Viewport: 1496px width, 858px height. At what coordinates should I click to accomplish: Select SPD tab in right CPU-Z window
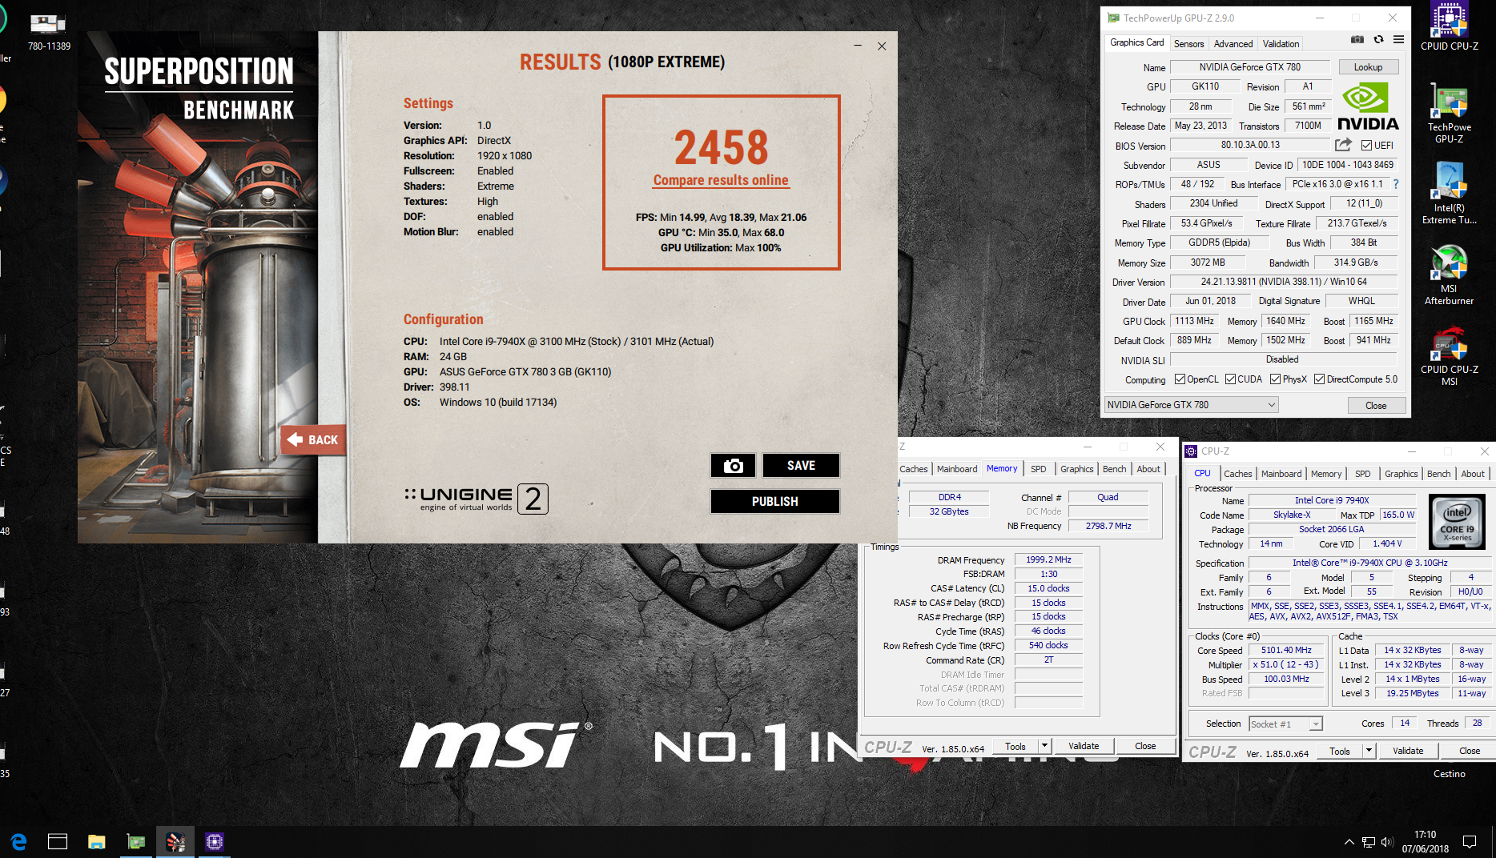1362,474
